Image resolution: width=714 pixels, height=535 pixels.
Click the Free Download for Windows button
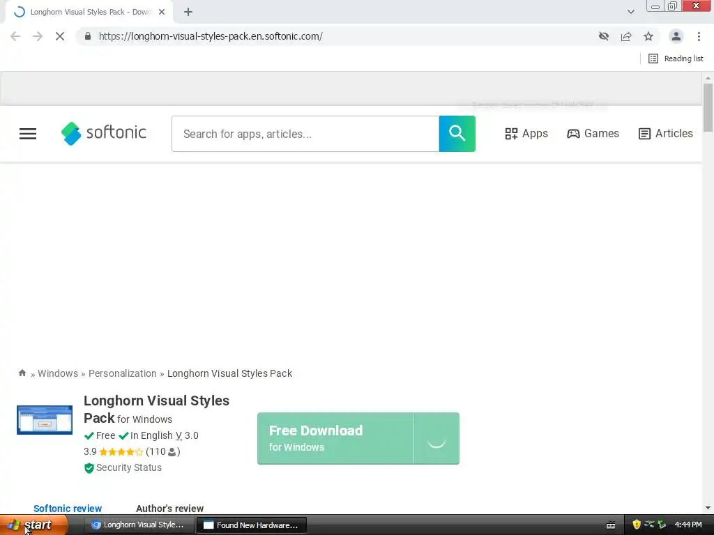[335, 439]
